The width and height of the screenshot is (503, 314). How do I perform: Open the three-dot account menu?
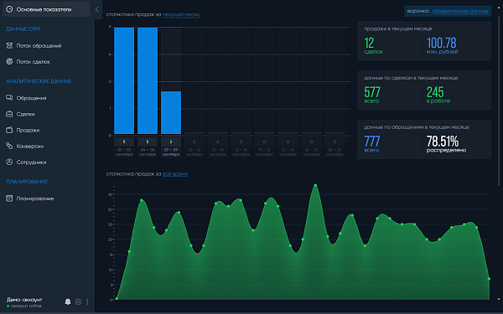click(x=87, y=301)
